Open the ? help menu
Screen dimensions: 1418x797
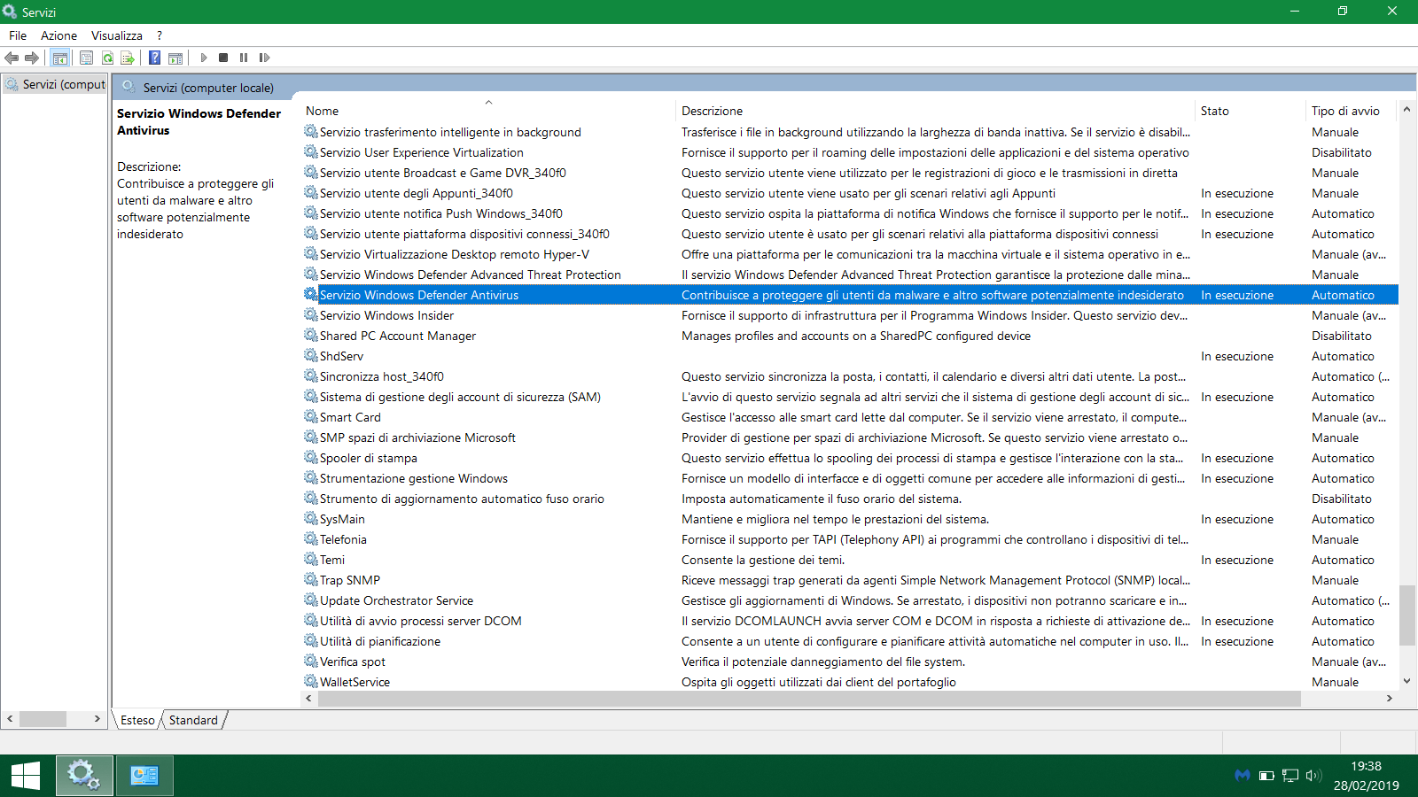click(160, 35)
